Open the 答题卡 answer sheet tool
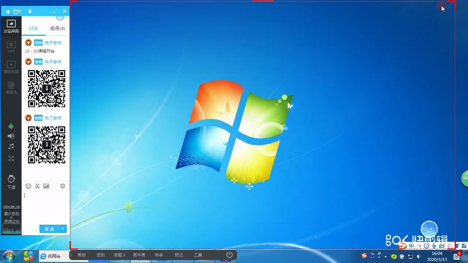This screenshot has width=468, height=263. coord(120,255)
